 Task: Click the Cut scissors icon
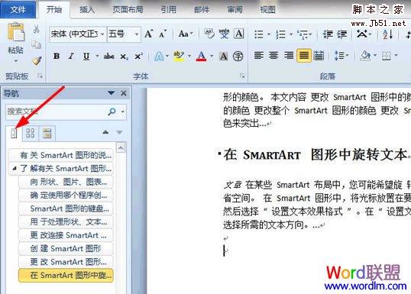click(36, 29)
